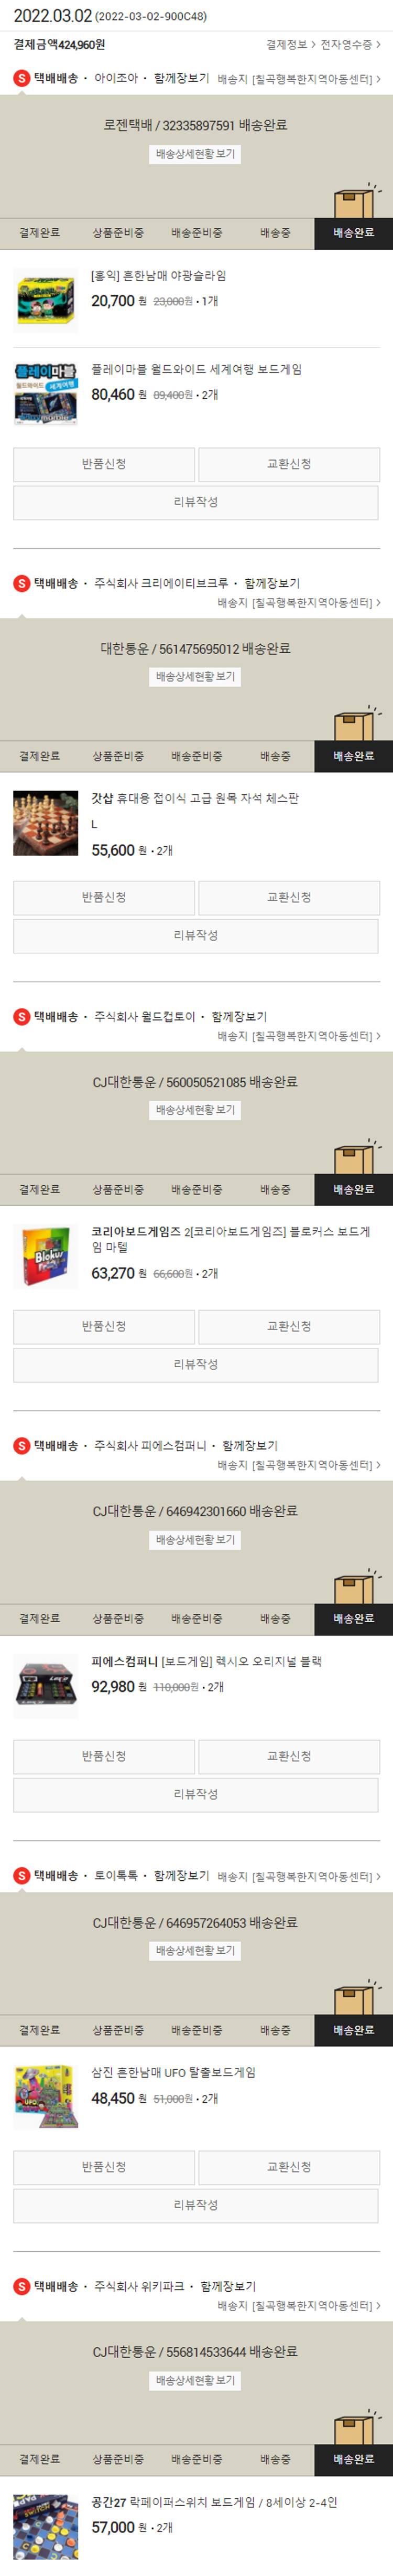This screenshot has height=2576, width=393.
Task: Select 배송완료 status tab in 로젠택배 section
Action: tap(353, 233)
